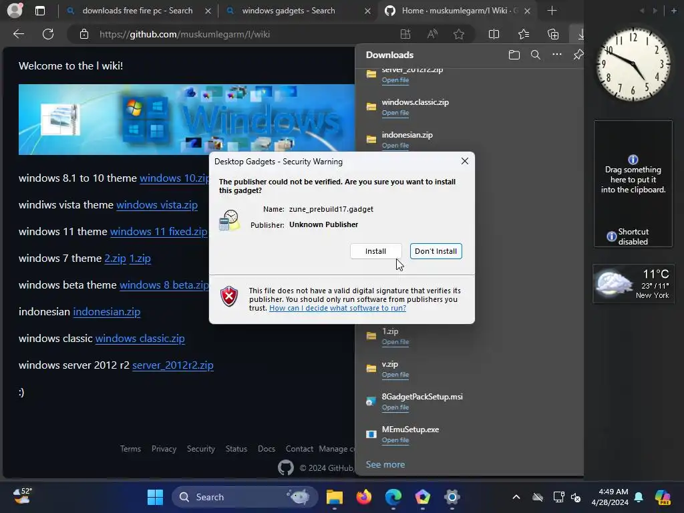Open file link under 1.zip
Viewport: 684px width, 513px height.
pos(395,342)
